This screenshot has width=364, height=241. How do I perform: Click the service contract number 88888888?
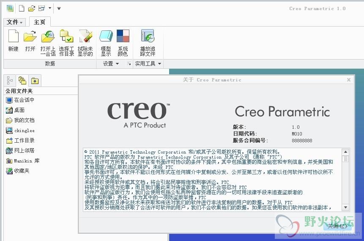pos(302,141)
